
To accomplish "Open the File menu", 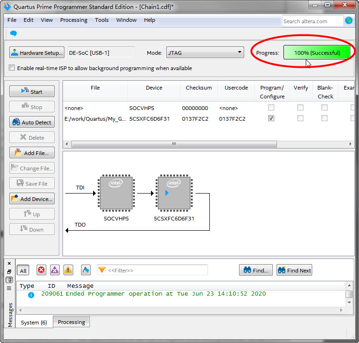I will (x=12, y=20).
